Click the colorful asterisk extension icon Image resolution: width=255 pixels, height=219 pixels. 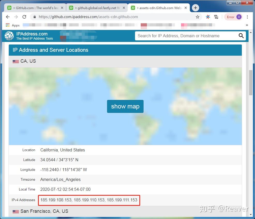click(x=208, y=17)
